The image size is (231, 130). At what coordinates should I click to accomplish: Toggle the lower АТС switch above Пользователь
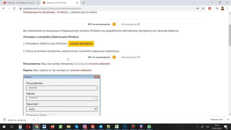pyautogui.click(x=115, y=57)
